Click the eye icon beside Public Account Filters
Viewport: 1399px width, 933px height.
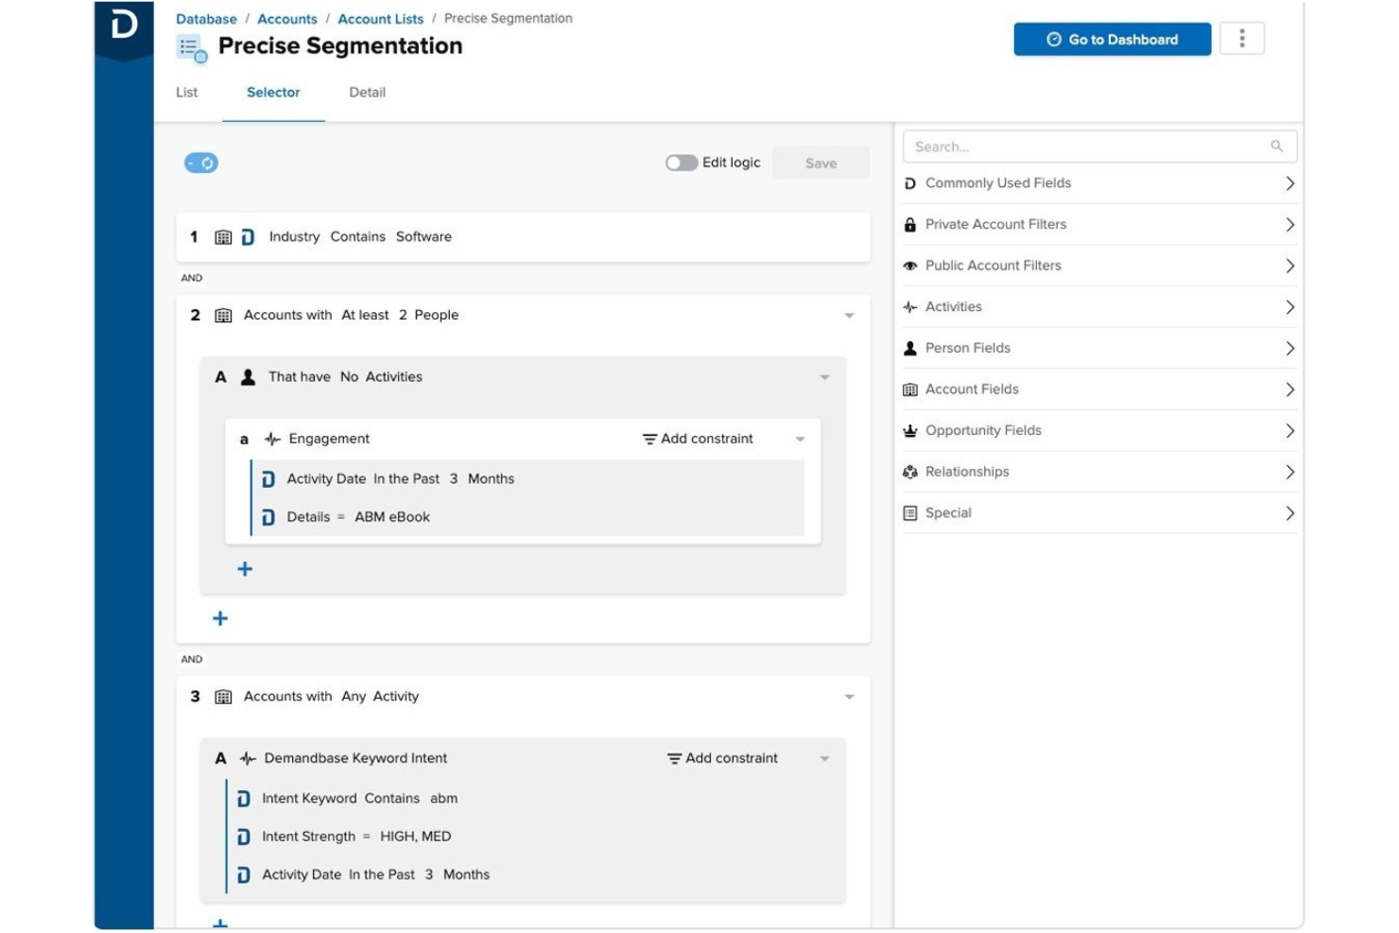pos(910,266)
